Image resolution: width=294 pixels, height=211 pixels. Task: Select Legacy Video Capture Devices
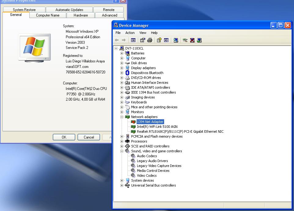click(x=159, y=166)
